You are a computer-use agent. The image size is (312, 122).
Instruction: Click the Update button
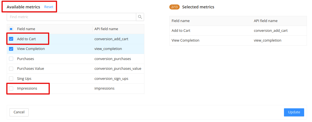(x=294, y=112)
